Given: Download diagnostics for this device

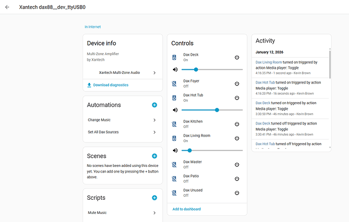Looking at the screenshot, I should pos(110,85).
